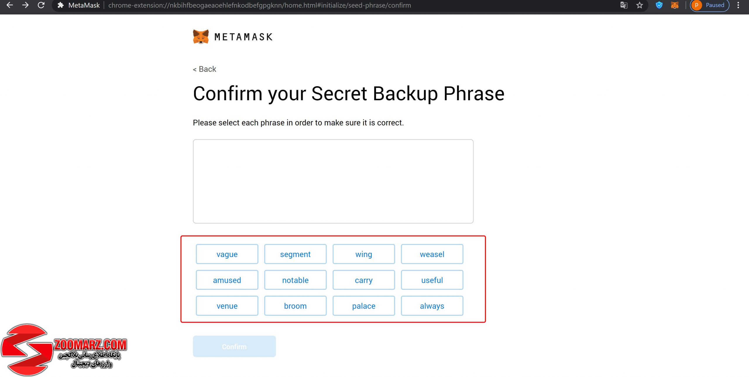Click the browser back arrow
The image size is (749, 377).
coord(10,5)
